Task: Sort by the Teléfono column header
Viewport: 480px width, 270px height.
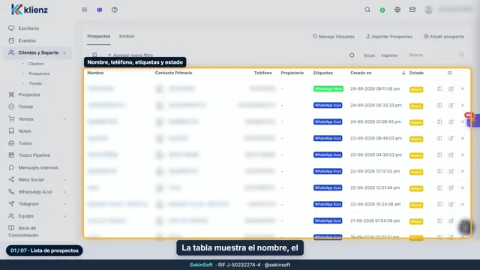Action: 263,73
